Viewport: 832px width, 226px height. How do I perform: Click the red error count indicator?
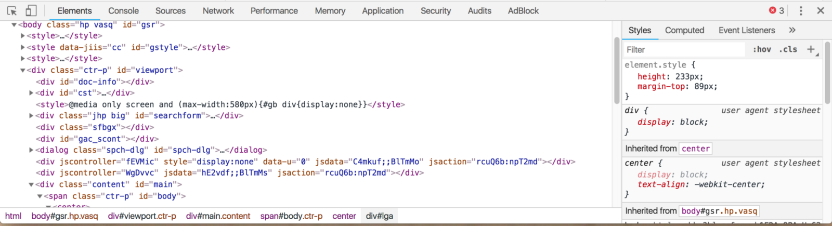coord(776,10)
